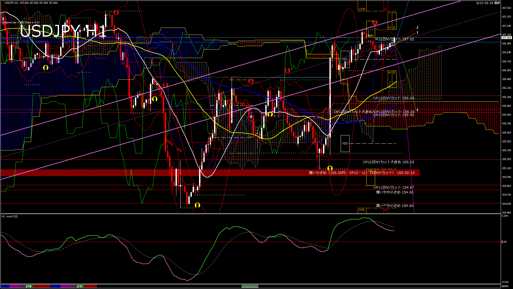Click the yellow up-arrow signal near the 154.59 low
This screenshot has height=289, width=513.
point(197,205)
